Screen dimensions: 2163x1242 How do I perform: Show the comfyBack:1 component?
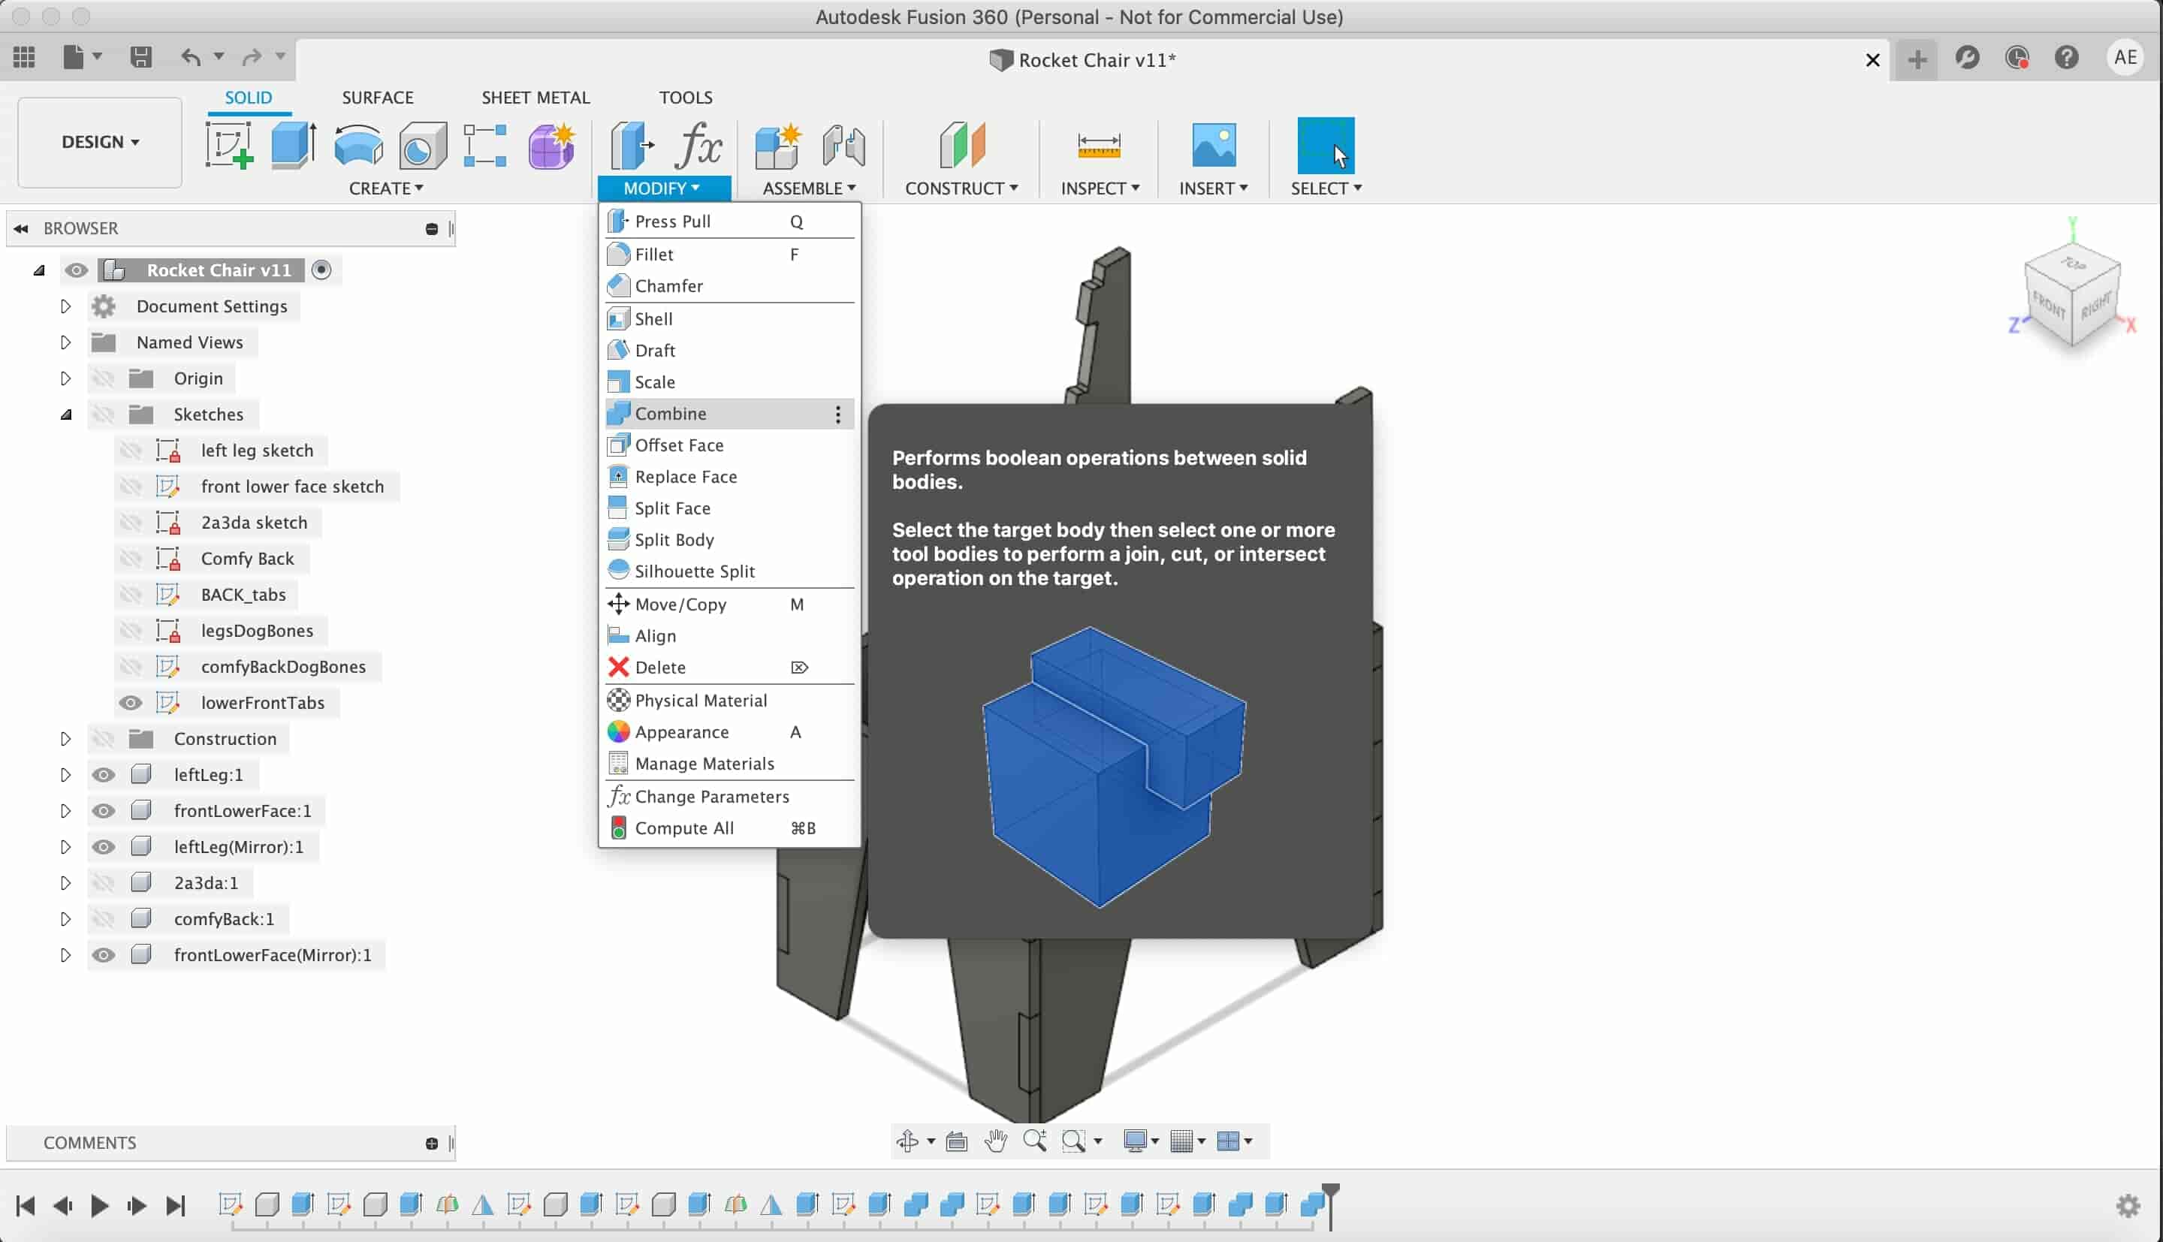click(x=103, y=918)
